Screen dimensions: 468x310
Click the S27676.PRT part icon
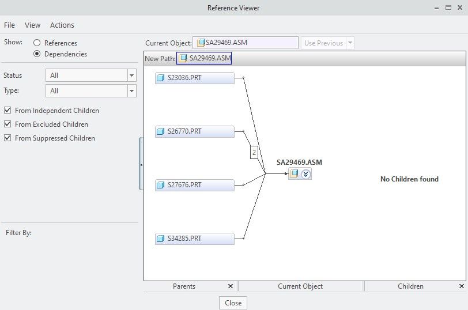[x=161, y=185]
